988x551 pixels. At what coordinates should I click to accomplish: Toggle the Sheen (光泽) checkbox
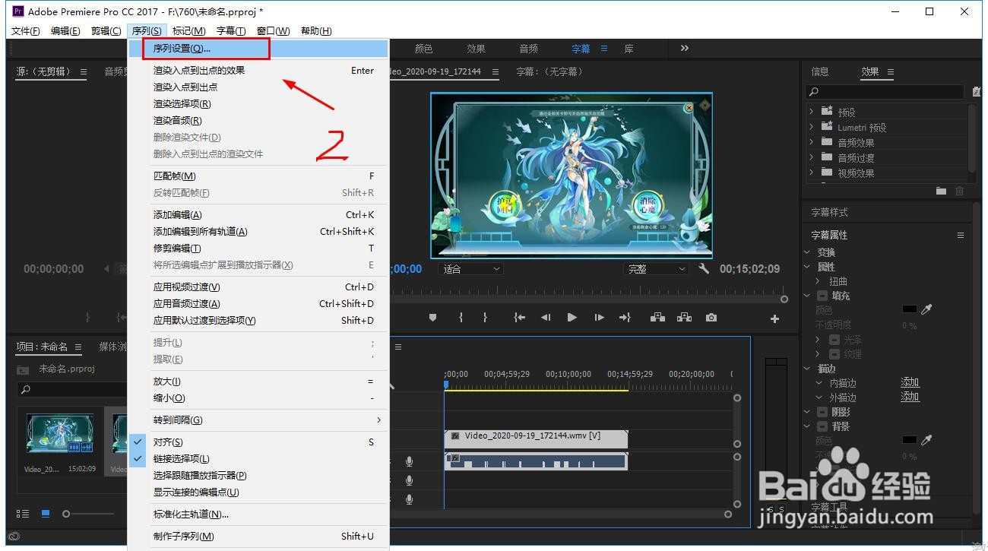click(834, 340)
